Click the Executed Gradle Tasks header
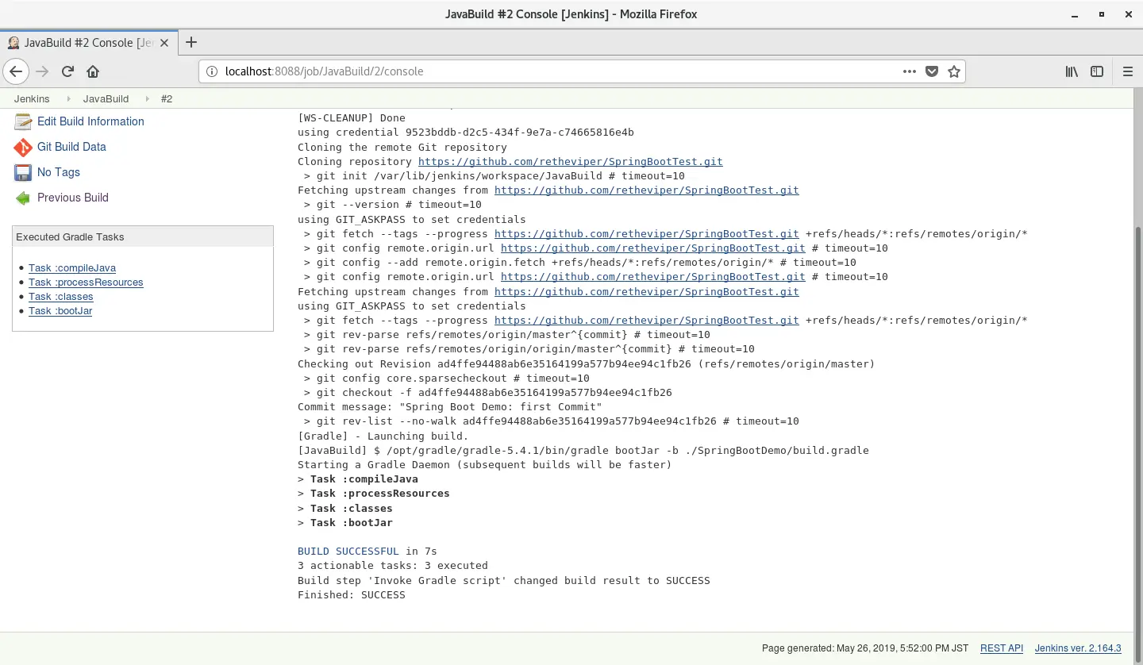 (x=143, y=237)
